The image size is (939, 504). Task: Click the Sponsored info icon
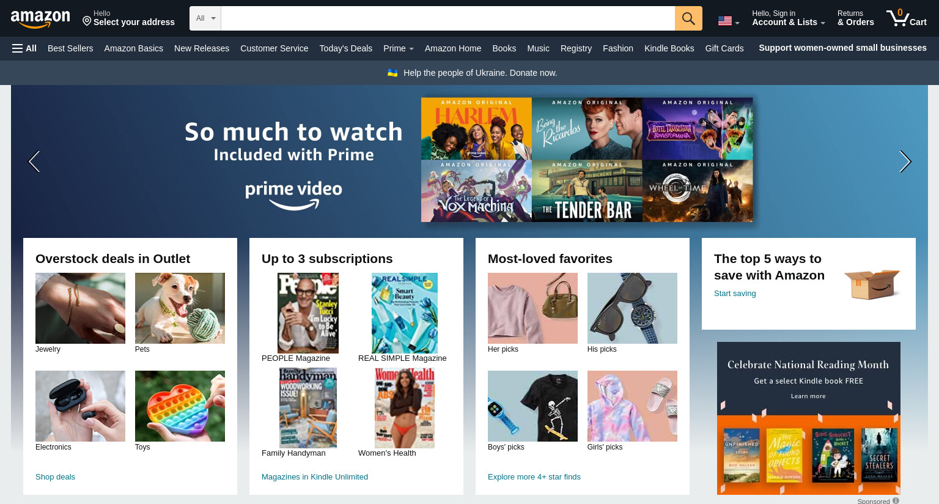pos(896,500)
